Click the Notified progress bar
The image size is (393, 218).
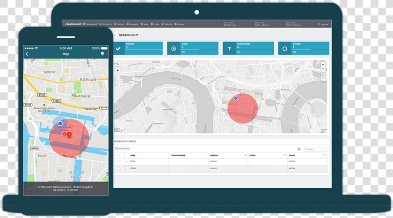pos(144,50)
